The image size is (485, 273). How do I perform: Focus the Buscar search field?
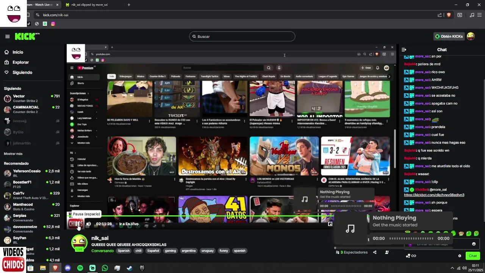tap(242, 36)
